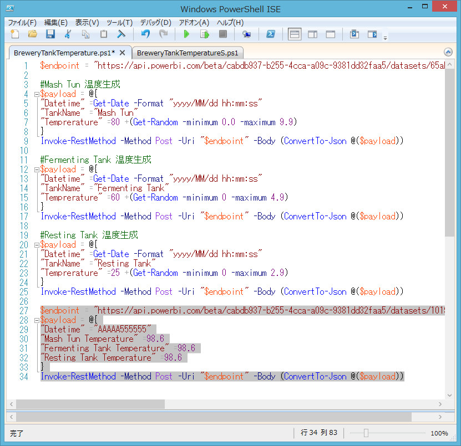Click the '行 34 列 83' status bar position
The height and width of the screenshot is (446, 461).
318,433
